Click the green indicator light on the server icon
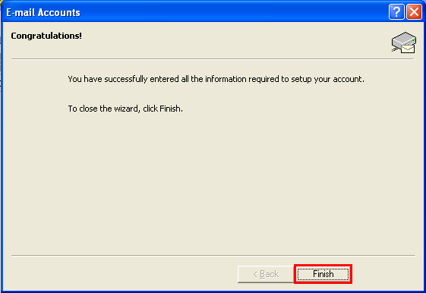 pos(414,40)
